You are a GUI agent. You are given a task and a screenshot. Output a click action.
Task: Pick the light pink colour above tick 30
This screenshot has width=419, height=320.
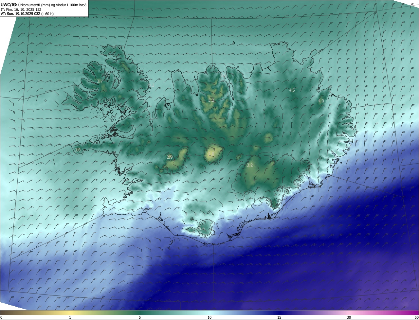(x=349, y=312)
